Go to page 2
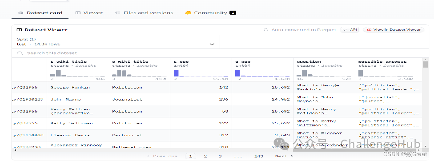 click(x=205, y=156)
